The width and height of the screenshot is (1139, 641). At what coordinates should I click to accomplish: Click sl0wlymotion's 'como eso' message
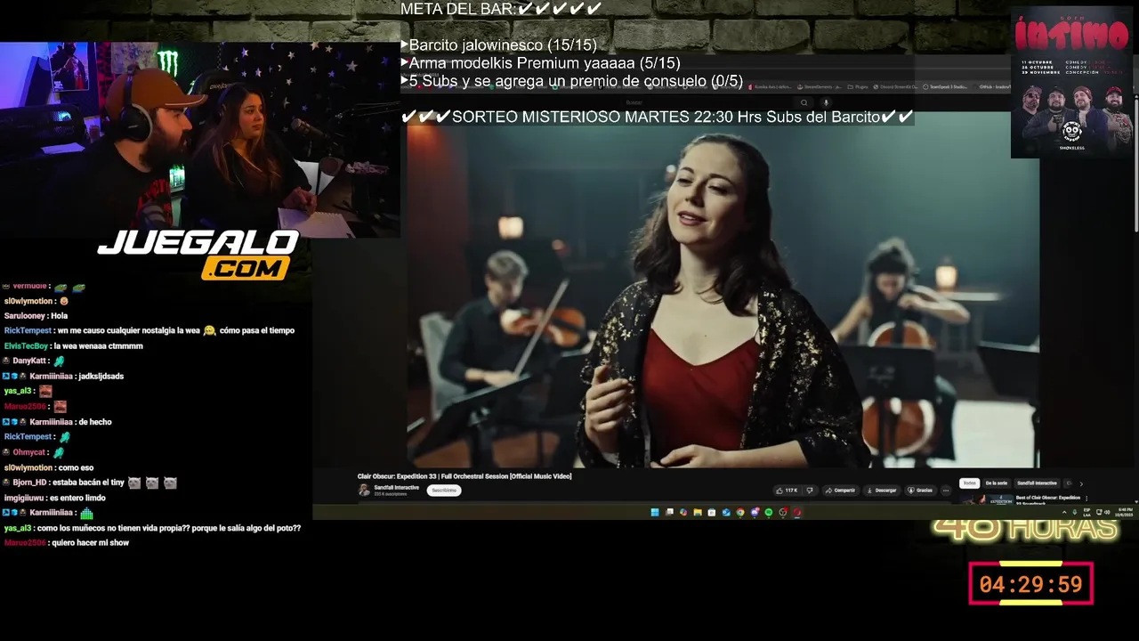pyautogui.click(x=48, y=467)
